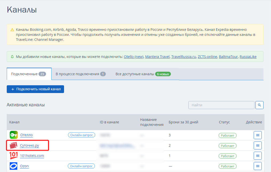Open the RussiaLike channel link
Image resolution: width=271 pixels, height=172 pixels.
tap(248, 57)
